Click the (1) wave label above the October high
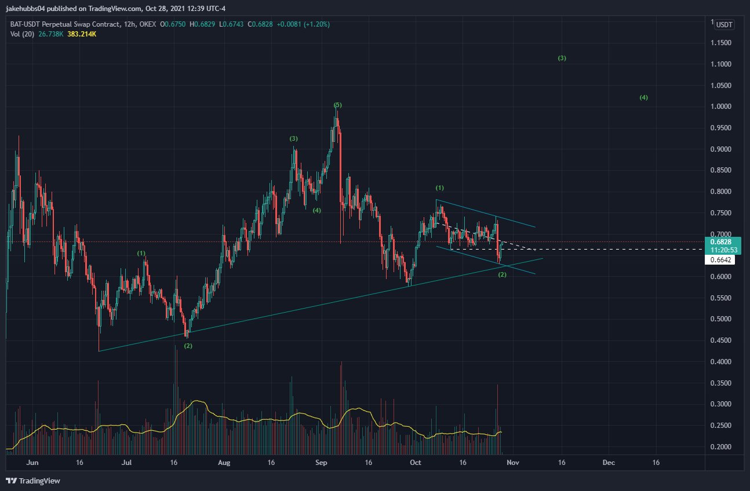 coord(440,188)
